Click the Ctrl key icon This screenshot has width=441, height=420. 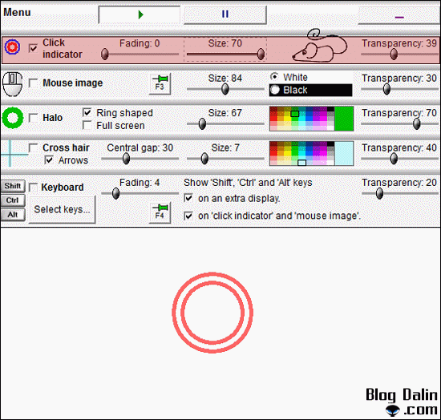pos(13,200)
